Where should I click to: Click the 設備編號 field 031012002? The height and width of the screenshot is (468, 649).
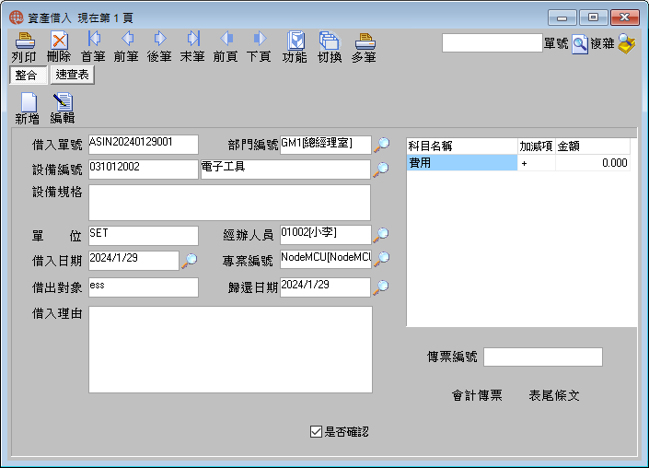pos(144,170)
